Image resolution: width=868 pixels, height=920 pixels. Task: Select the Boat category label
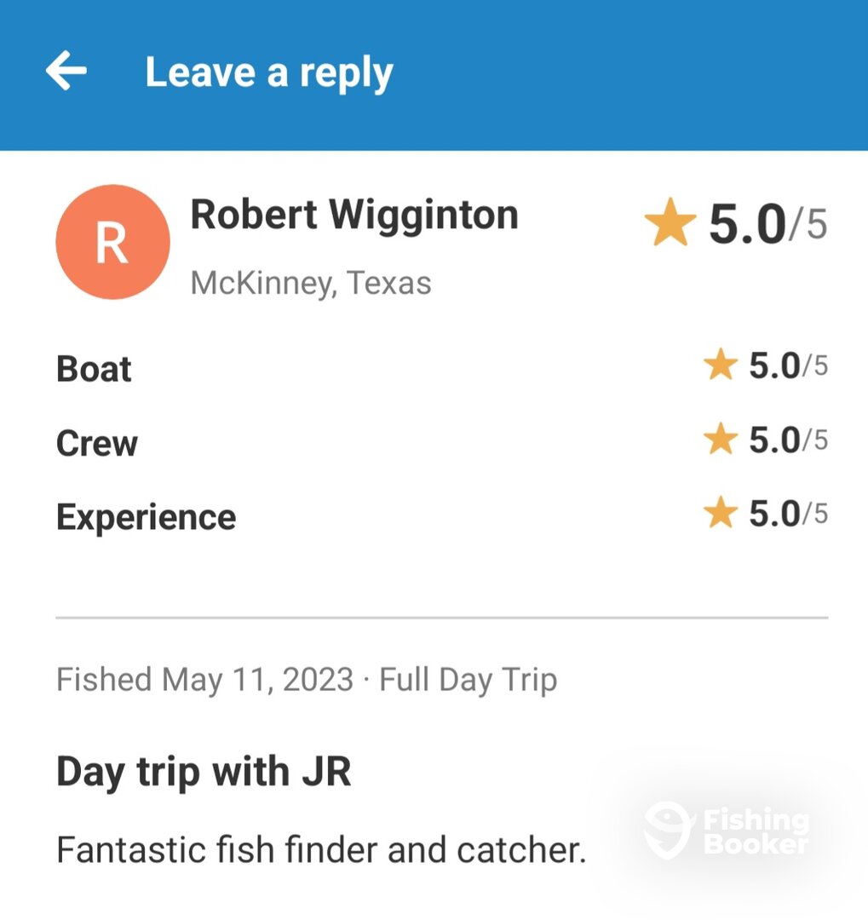tap(94, 369)
